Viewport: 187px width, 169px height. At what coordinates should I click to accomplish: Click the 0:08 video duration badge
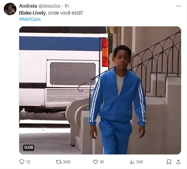click(29, 147)
